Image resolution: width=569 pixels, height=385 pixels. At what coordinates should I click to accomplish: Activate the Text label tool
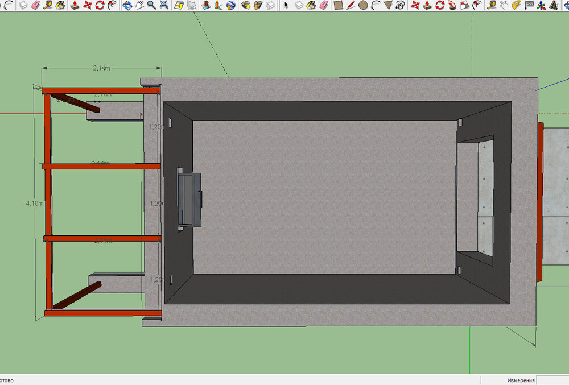click(x=529, y=5)
